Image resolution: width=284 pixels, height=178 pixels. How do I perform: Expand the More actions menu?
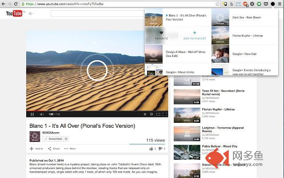[x=70, y=149]
